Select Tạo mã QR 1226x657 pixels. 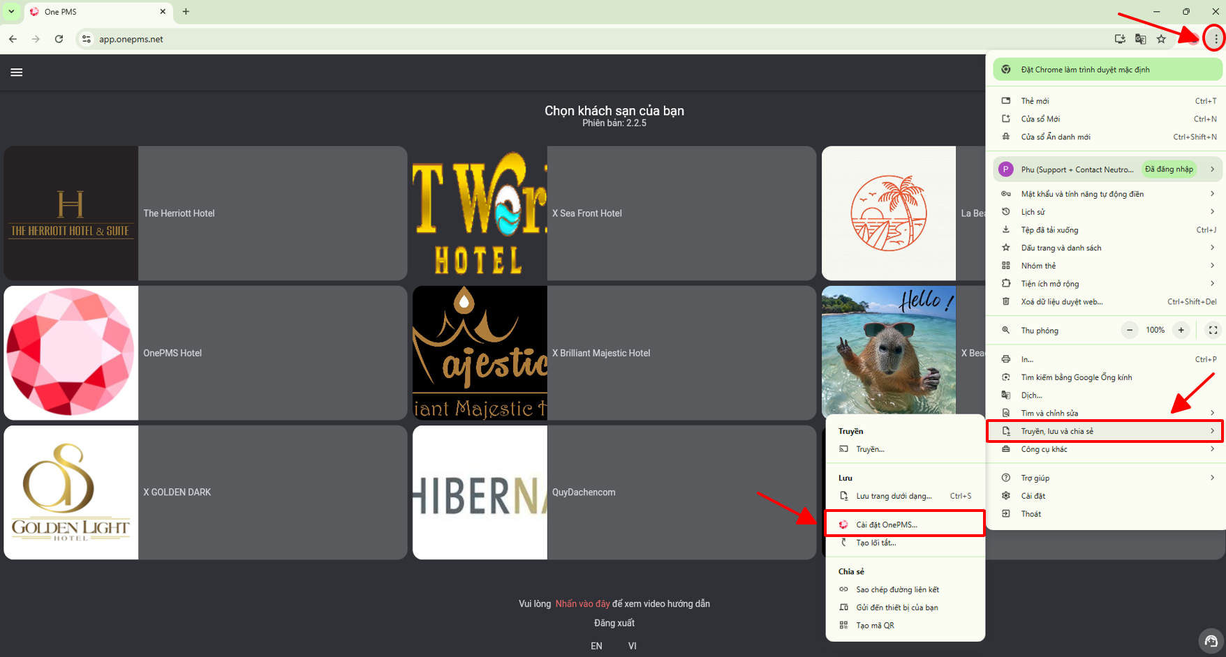tap(905, 626)
